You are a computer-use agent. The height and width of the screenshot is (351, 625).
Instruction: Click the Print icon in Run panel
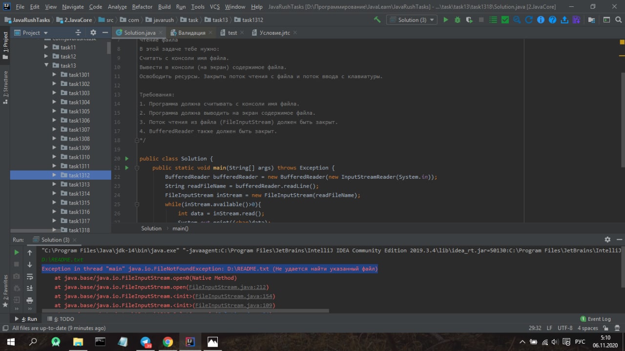pyautogui.click(x=30, y=301)
